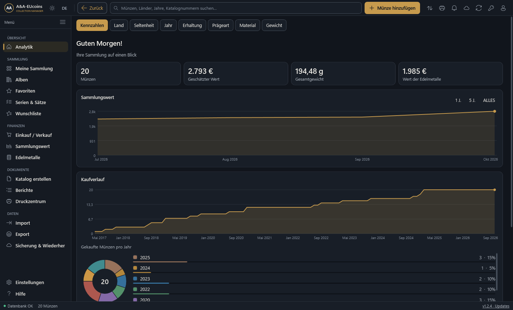Collapse the sidebar with the hamburger icon

(x=63, y=22)
